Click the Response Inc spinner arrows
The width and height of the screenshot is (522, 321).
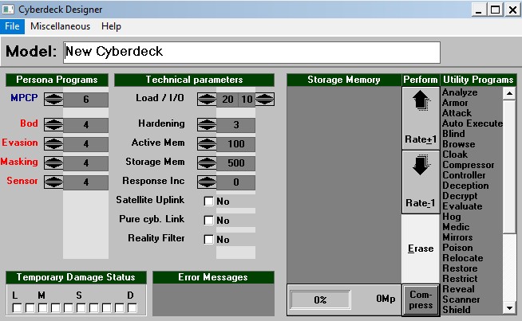(207, 182)
